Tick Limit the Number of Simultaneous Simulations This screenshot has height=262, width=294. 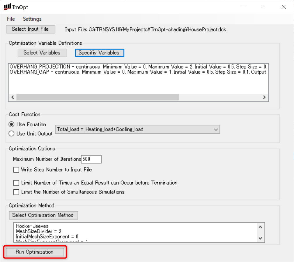click(x=16, y=192)
